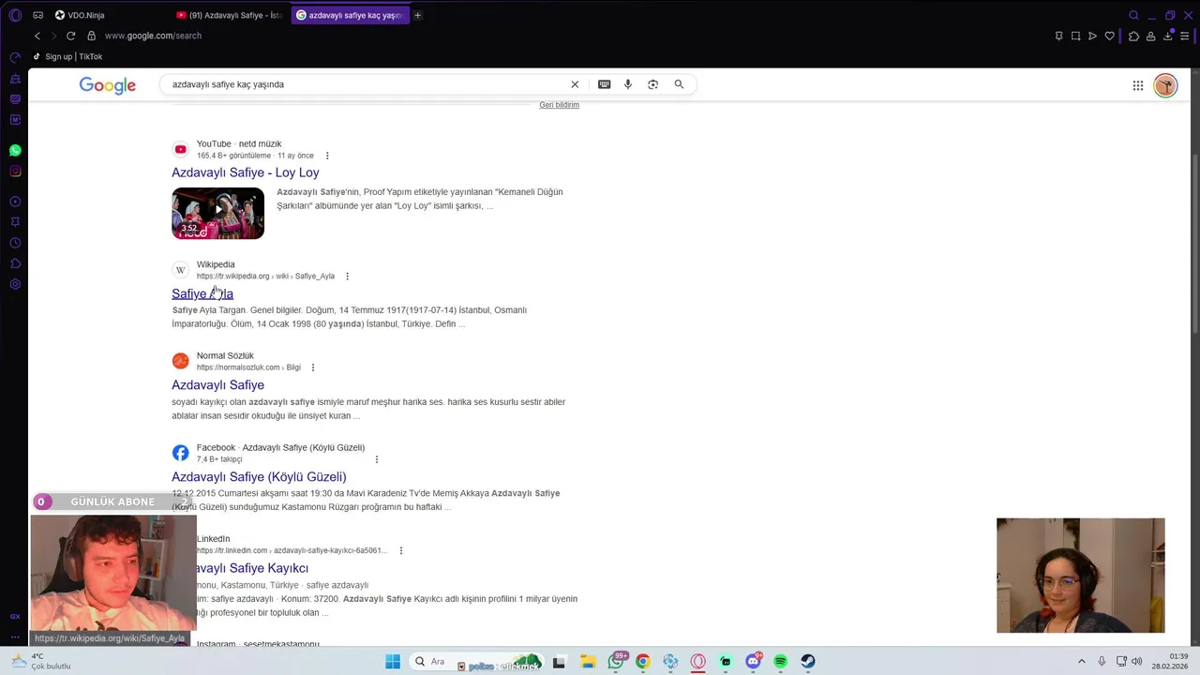
Task: Open taskbar volume speaker control
Action: [x=1137, y=662]
